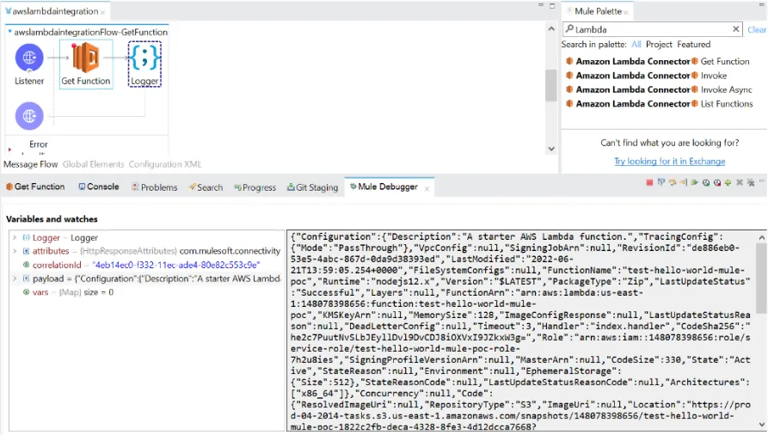Screen dimensions: 768x435
Task: Open Try looking for it in Exchange link
Action: click(670, 161)
